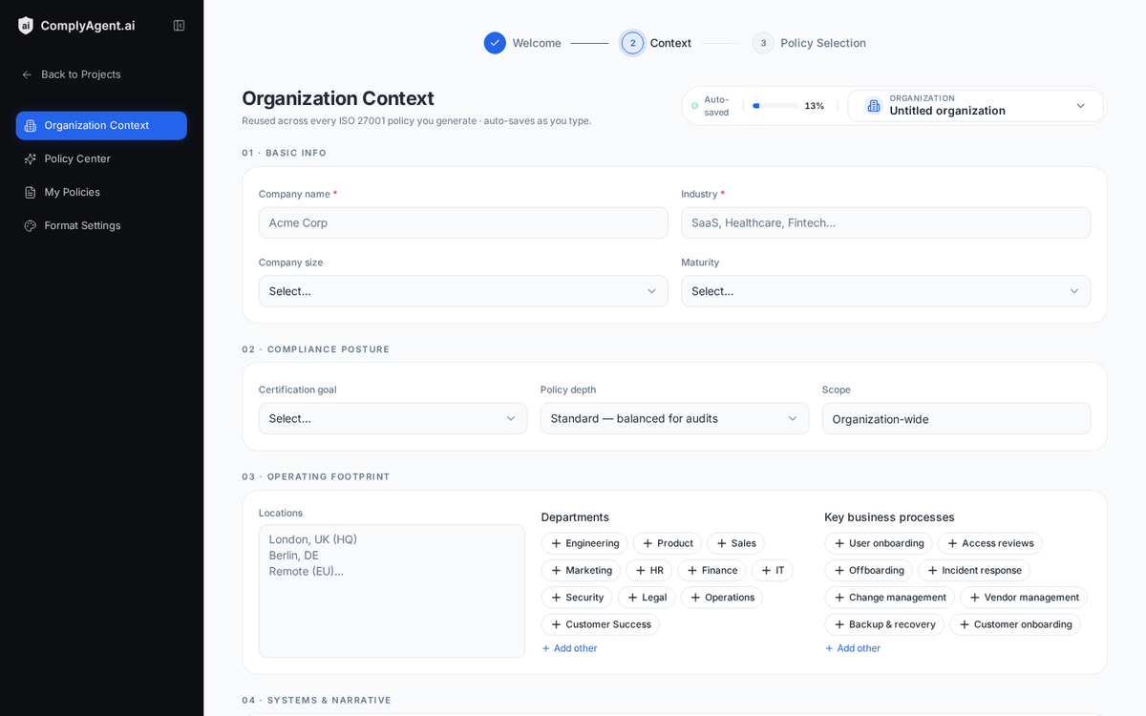Toggle the Backup & recovery process chip

click(x=884, y=624)
